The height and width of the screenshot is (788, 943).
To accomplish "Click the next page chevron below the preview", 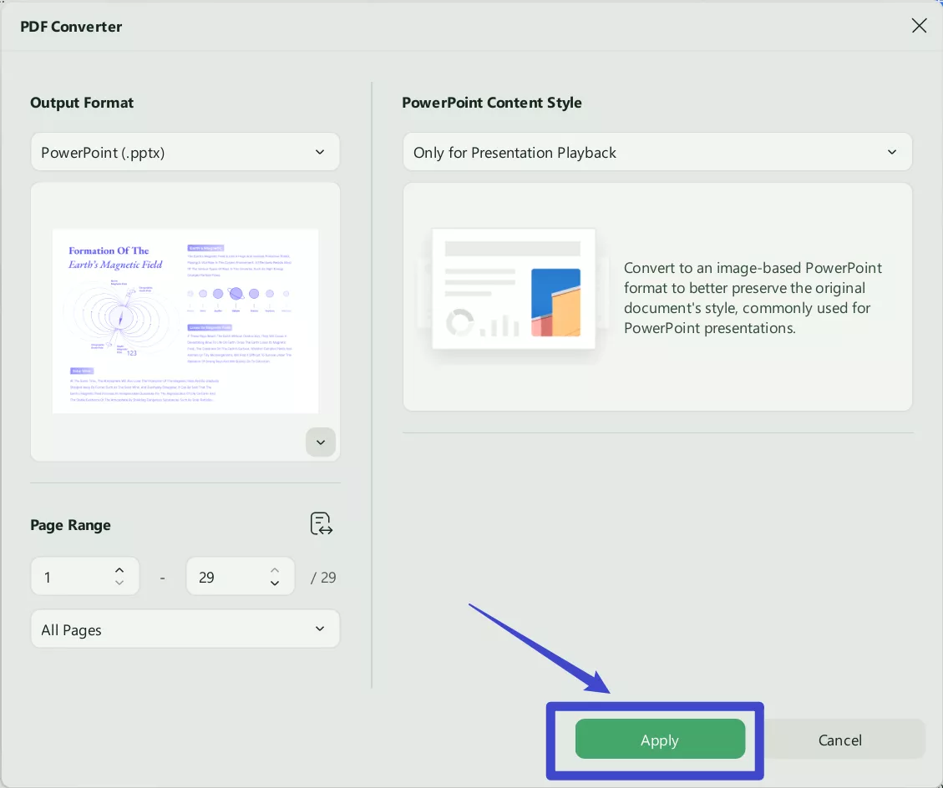I will click(x=320, y=442).
